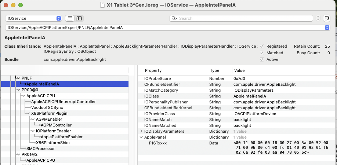Image resolution: width=337 pixels, height=165 pixels.
Task: Toggle the Active checkbox
Action: [x=262, y=59]
